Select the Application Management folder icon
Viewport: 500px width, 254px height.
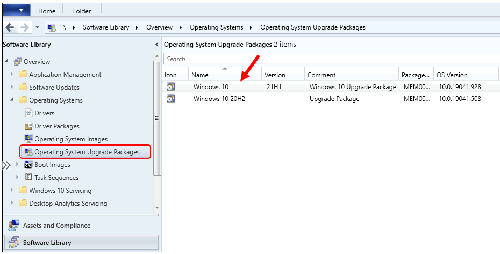[x=23, y=74]
